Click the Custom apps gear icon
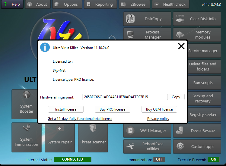226x166 pixels. 180,146
